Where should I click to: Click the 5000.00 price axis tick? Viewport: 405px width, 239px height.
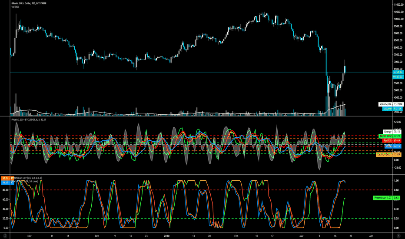click(x=398, y=90)
